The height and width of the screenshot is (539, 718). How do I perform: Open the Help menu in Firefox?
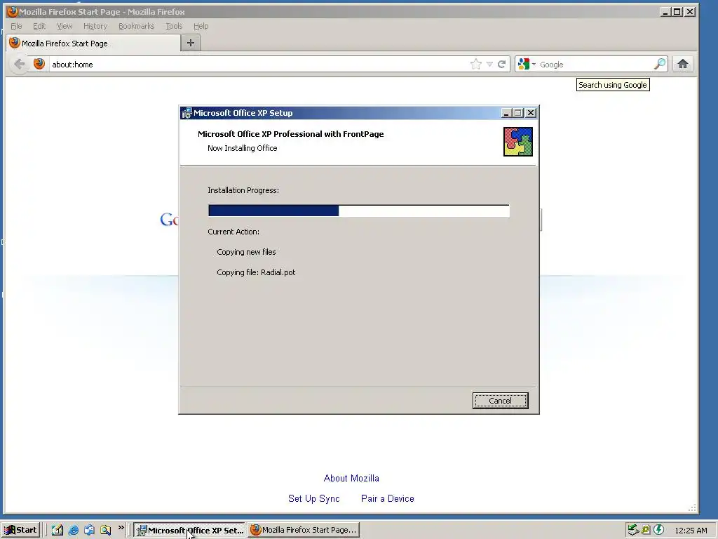201,26
